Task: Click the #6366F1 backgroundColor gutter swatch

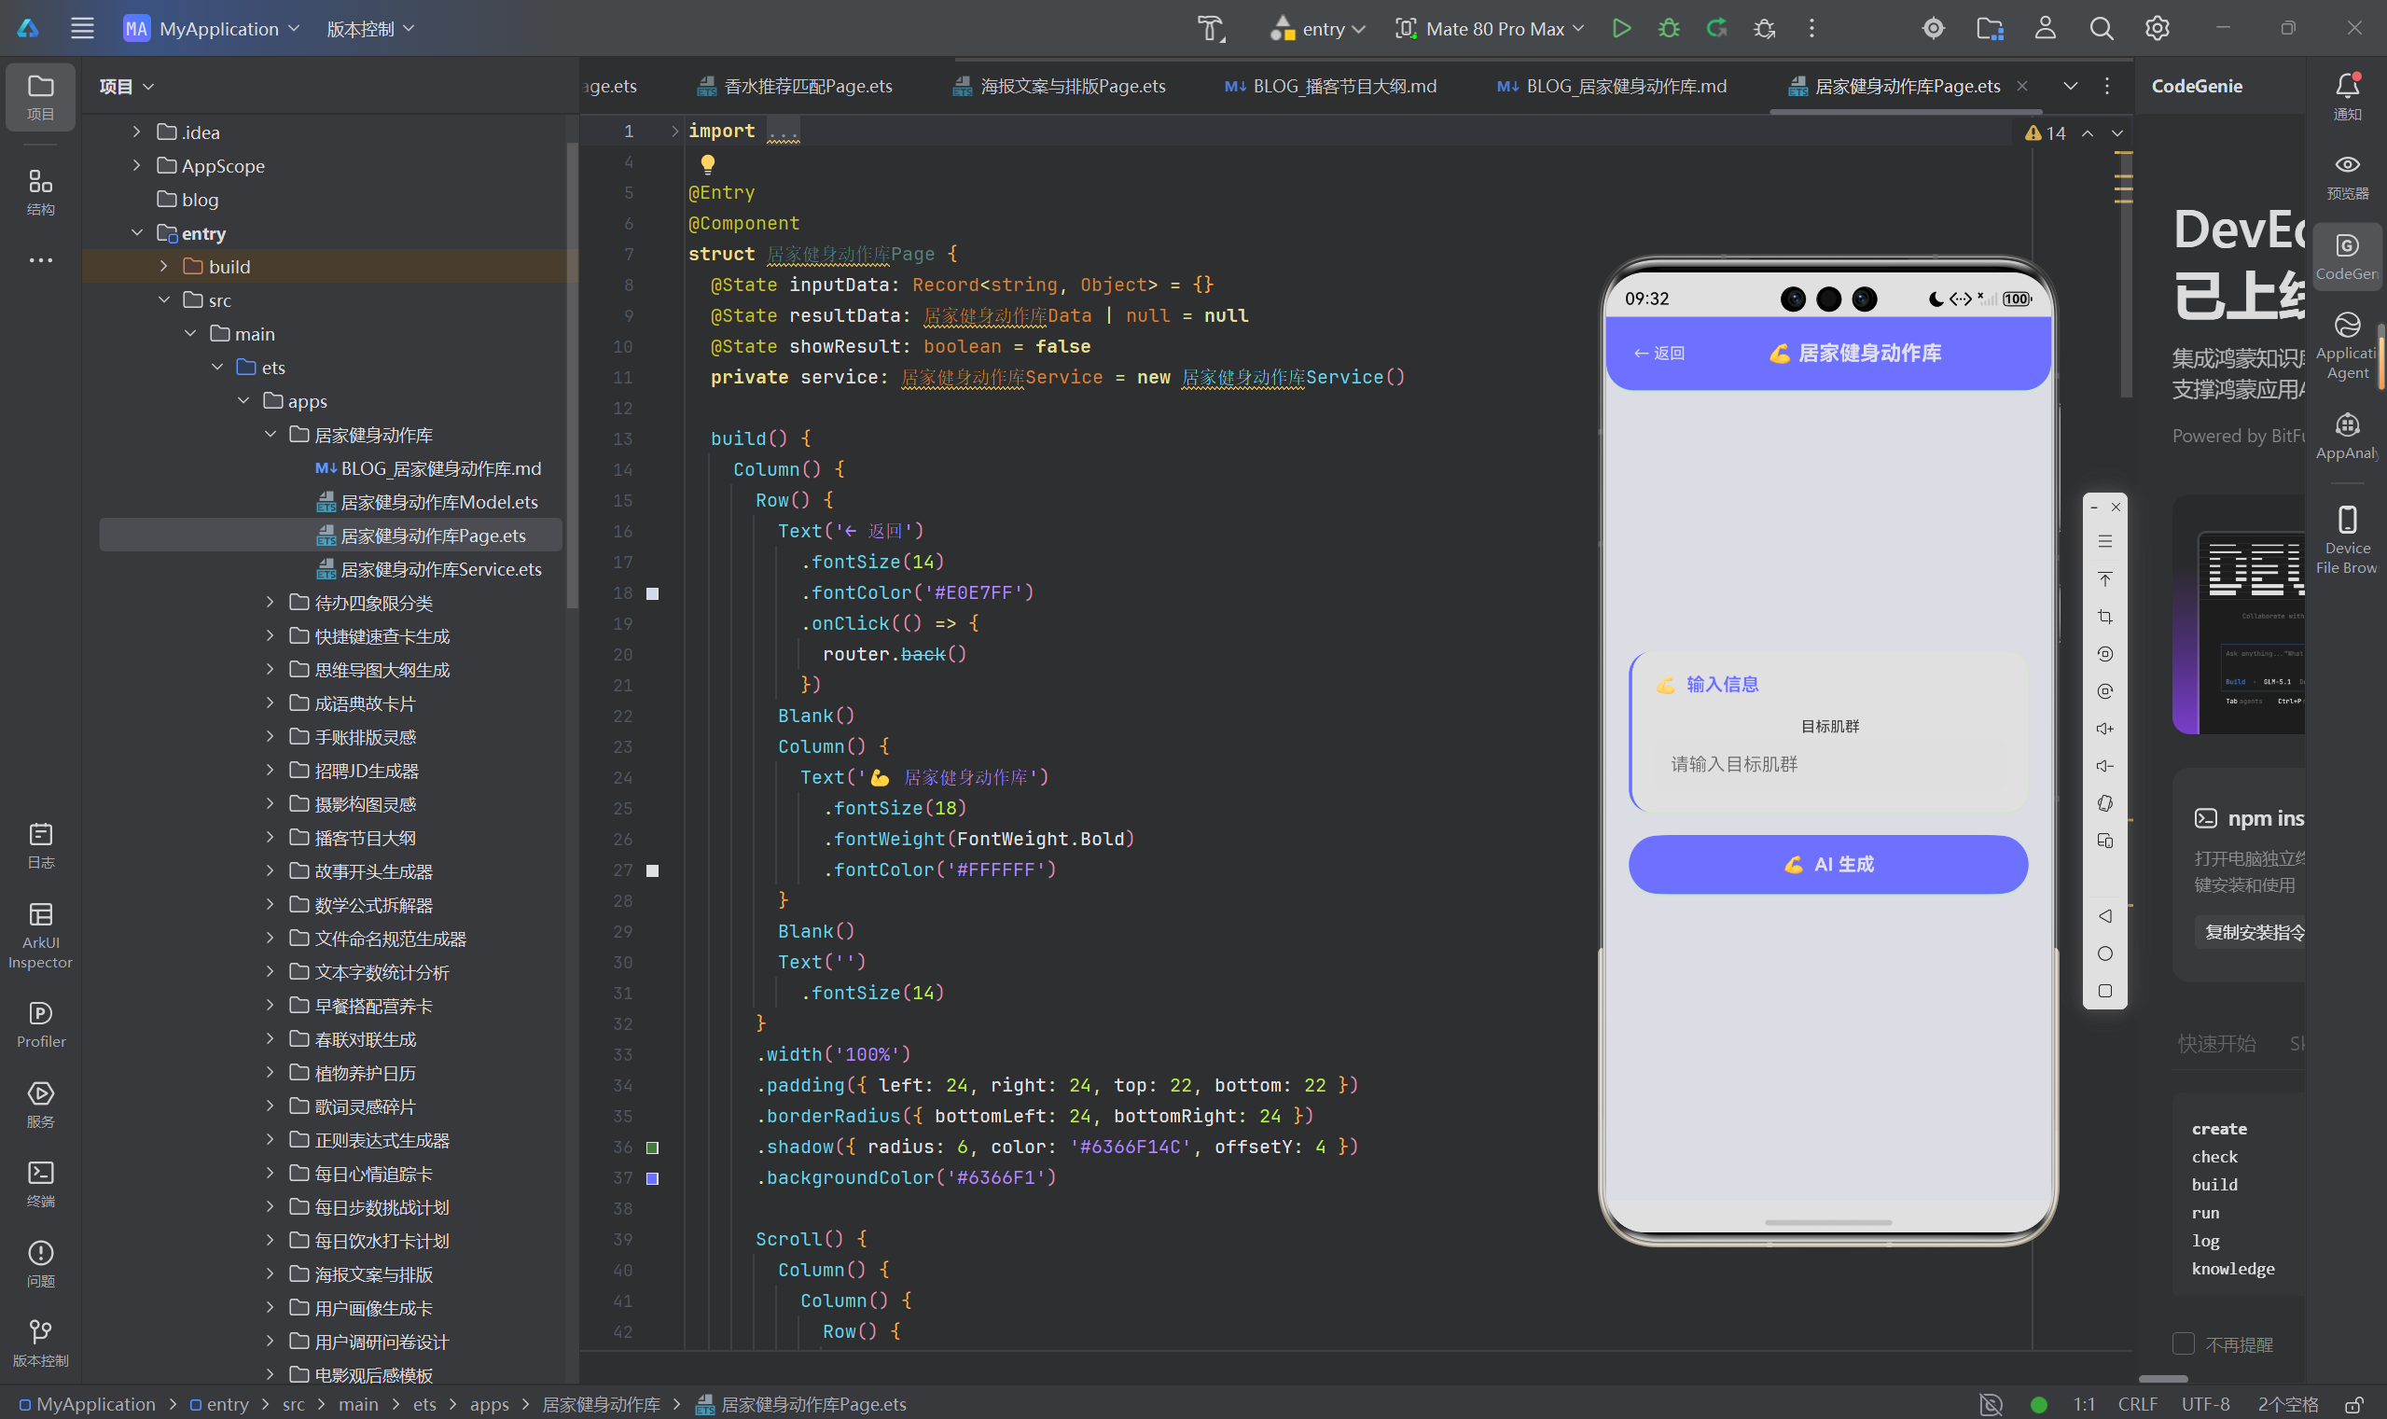Action: 652,1178
